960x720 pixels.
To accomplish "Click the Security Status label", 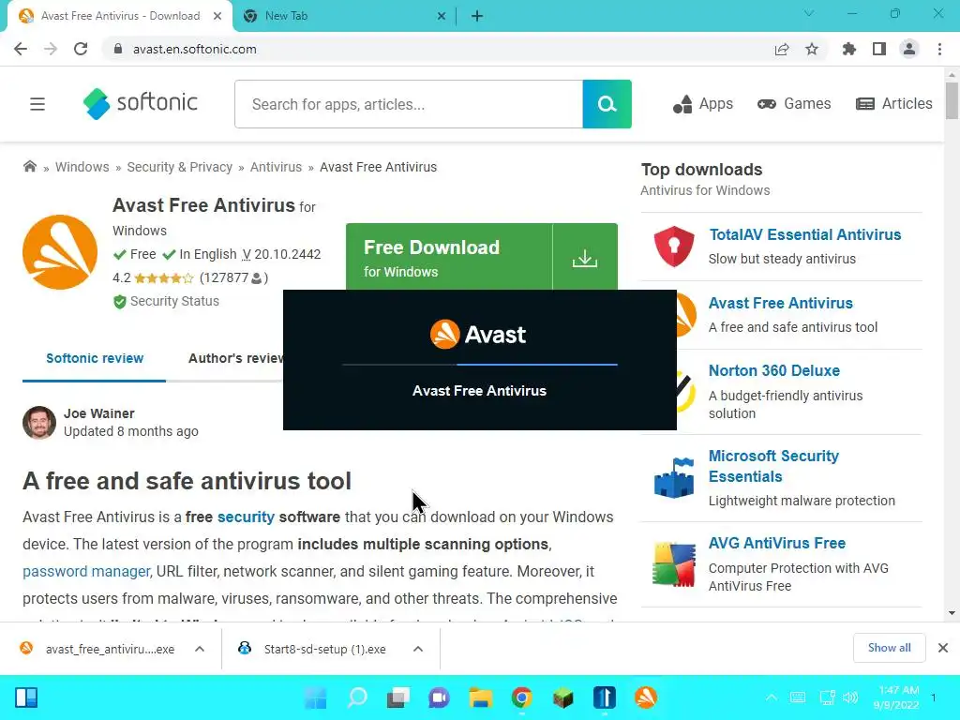I will point(174,301).
